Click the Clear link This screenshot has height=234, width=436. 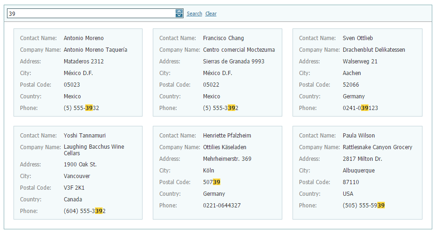pos(211,14)
